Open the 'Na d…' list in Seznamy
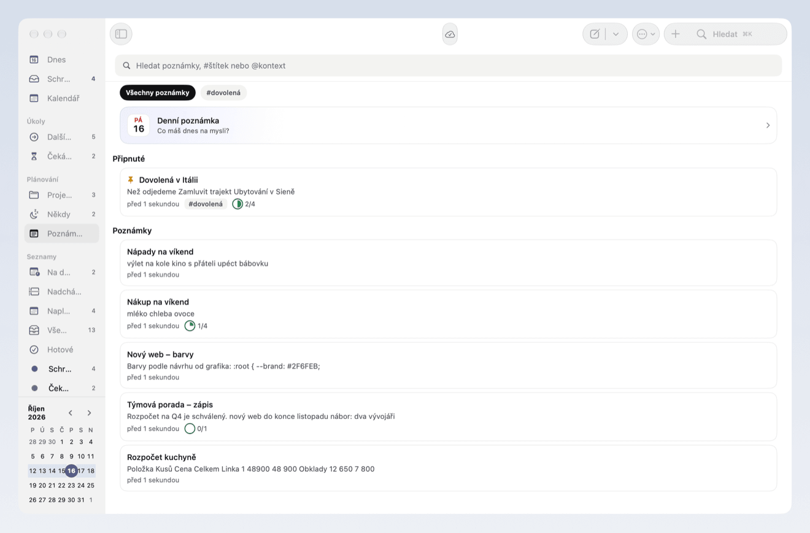The width and height of the screenshot is (810, 533). point(61,272)
